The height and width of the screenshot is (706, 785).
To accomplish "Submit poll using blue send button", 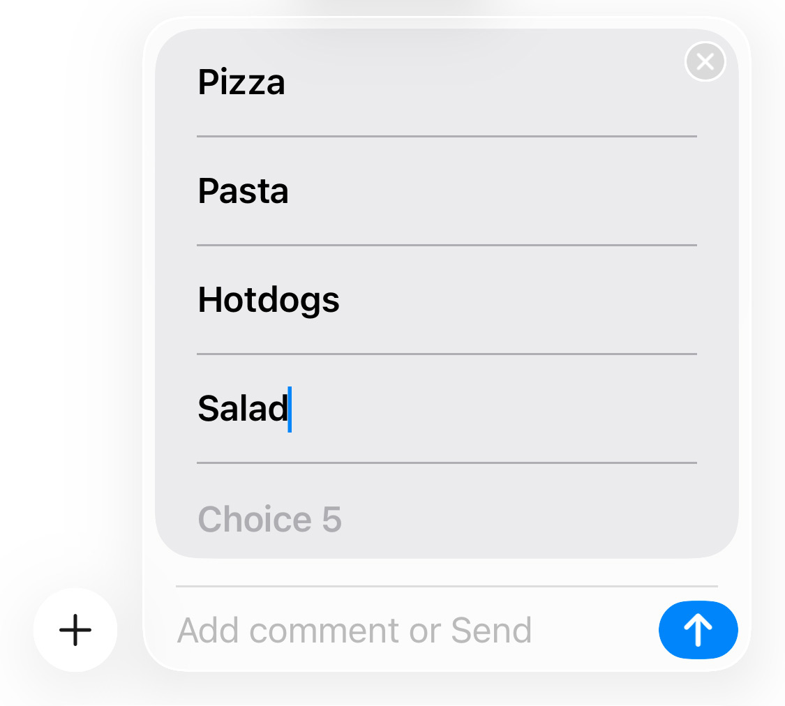I will (x=698, y=629).
